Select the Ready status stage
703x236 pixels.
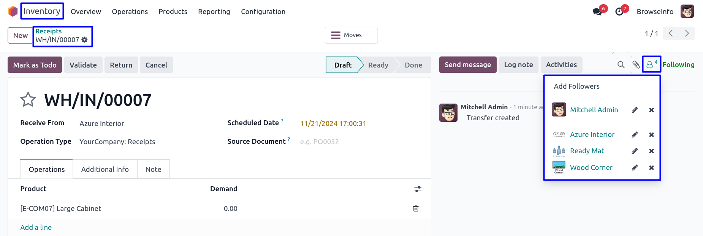pyautogui.click(x=378, y=65)
